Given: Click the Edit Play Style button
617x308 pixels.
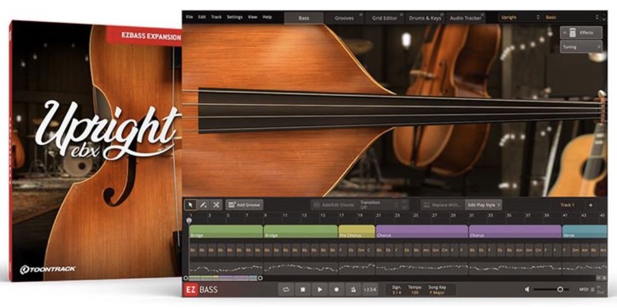Looking at the screenshot, I should pos(483,204).
